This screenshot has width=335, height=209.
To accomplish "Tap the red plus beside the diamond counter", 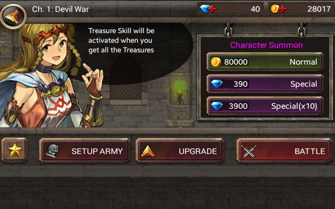I will coord(212,9).
